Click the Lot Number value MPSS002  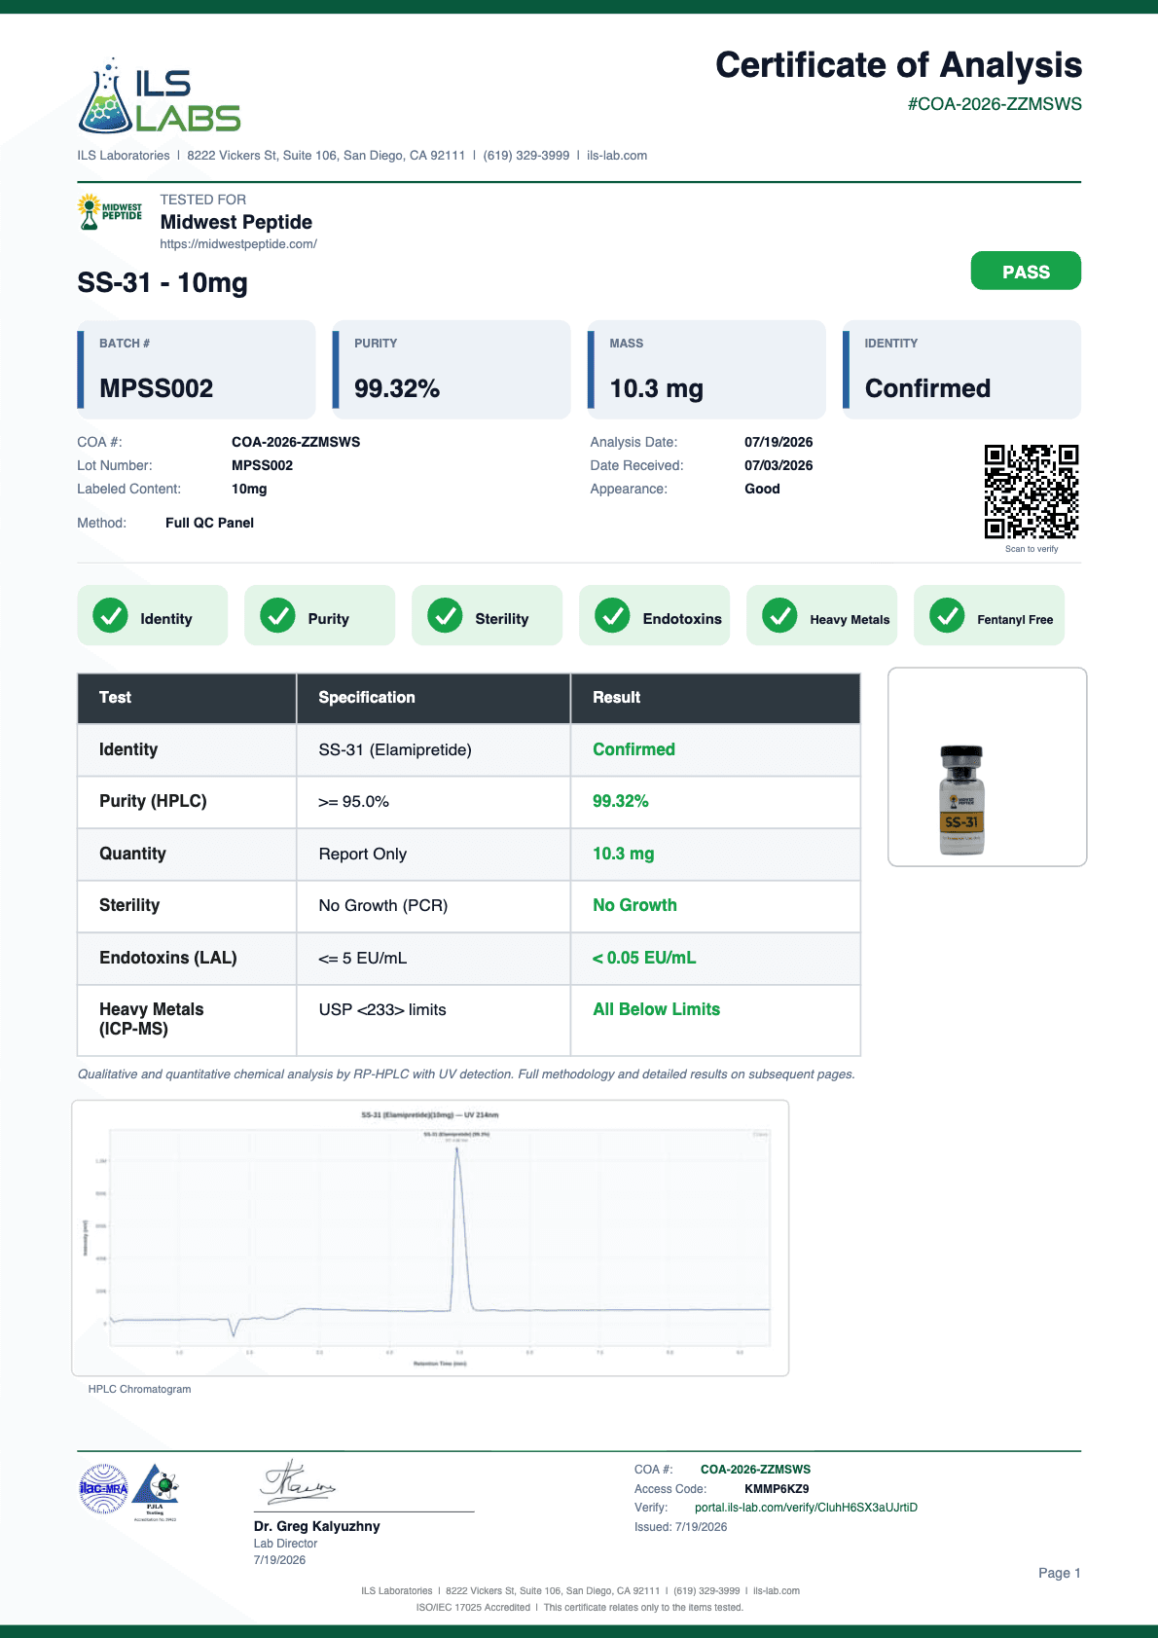click(x=262, y=465)
